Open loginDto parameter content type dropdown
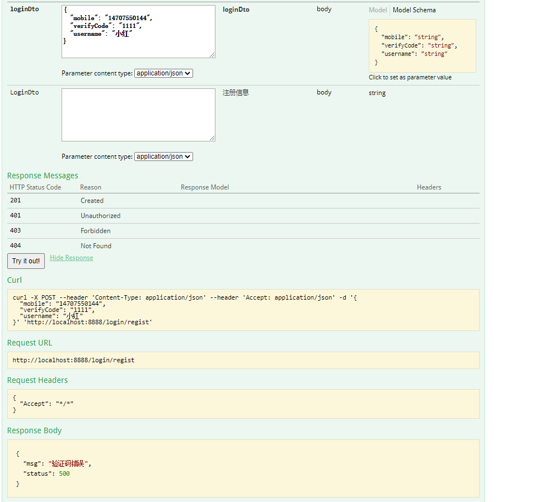The height and width of the screenshot is (502, 540). coord(163,73)
